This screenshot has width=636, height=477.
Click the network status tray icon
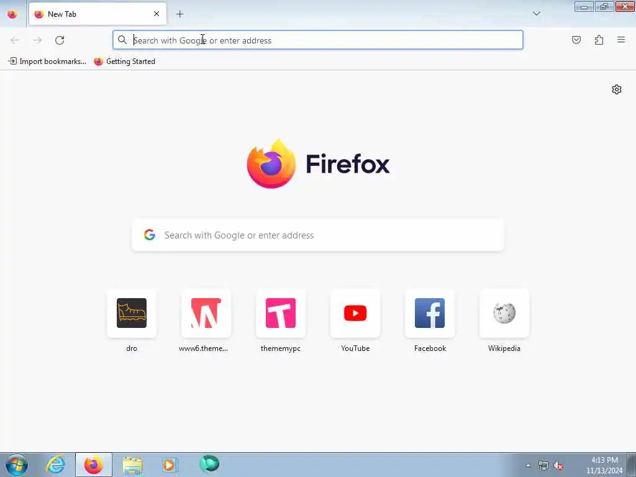(543, 465)
